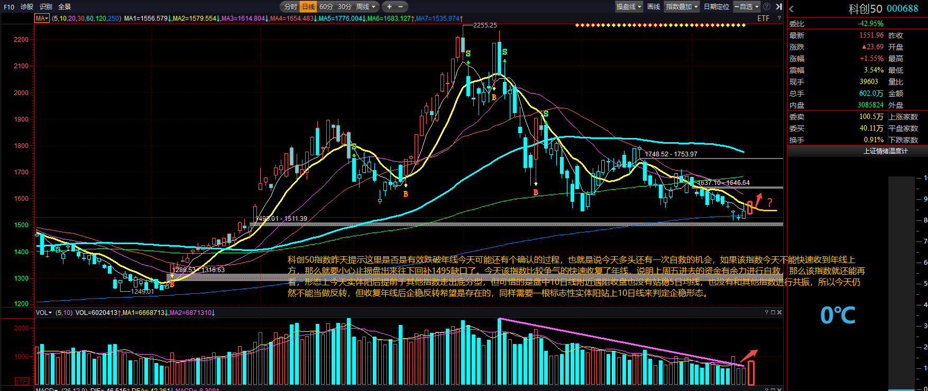Click the 委卖 value 100.5万
Screen dimensions: 928x391
tap(871, 117)
